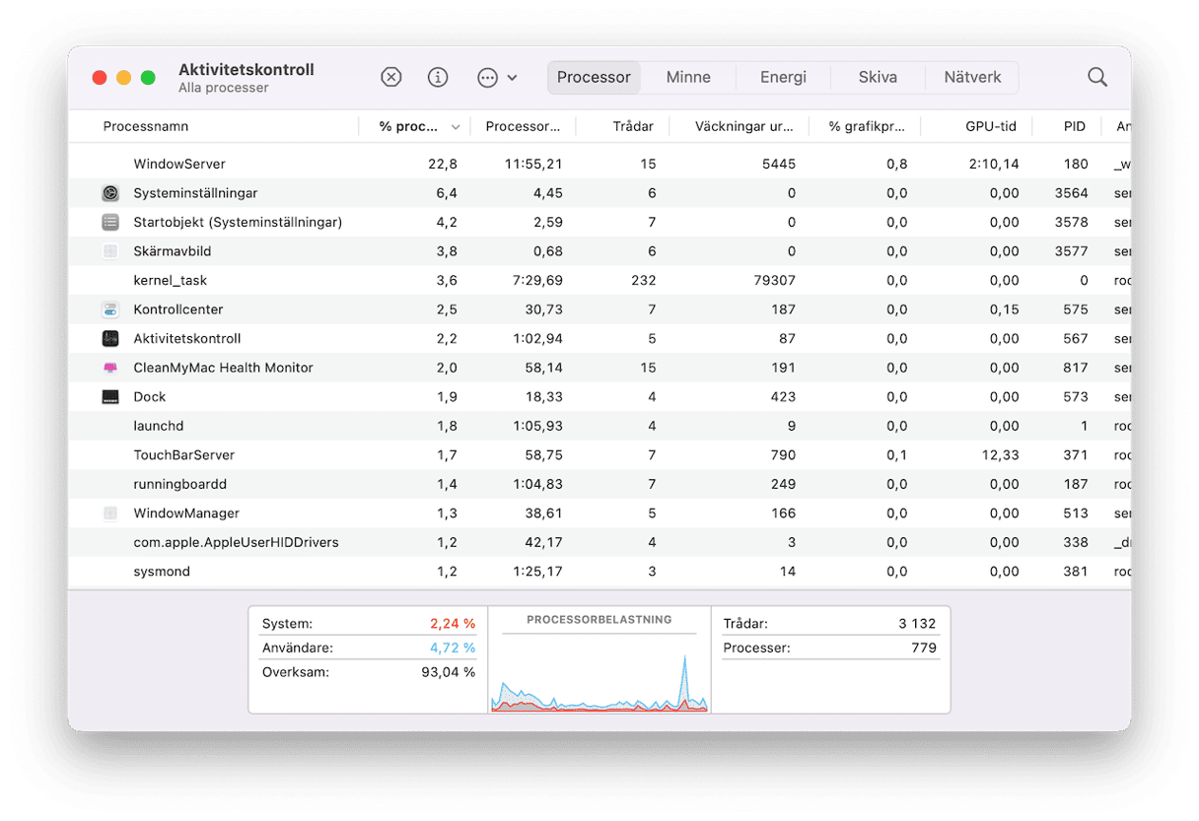The height and width of the screenshot is (821, 1199).
Task: Open the ellipsis more-options dropdown
Action: pos(496,77)
